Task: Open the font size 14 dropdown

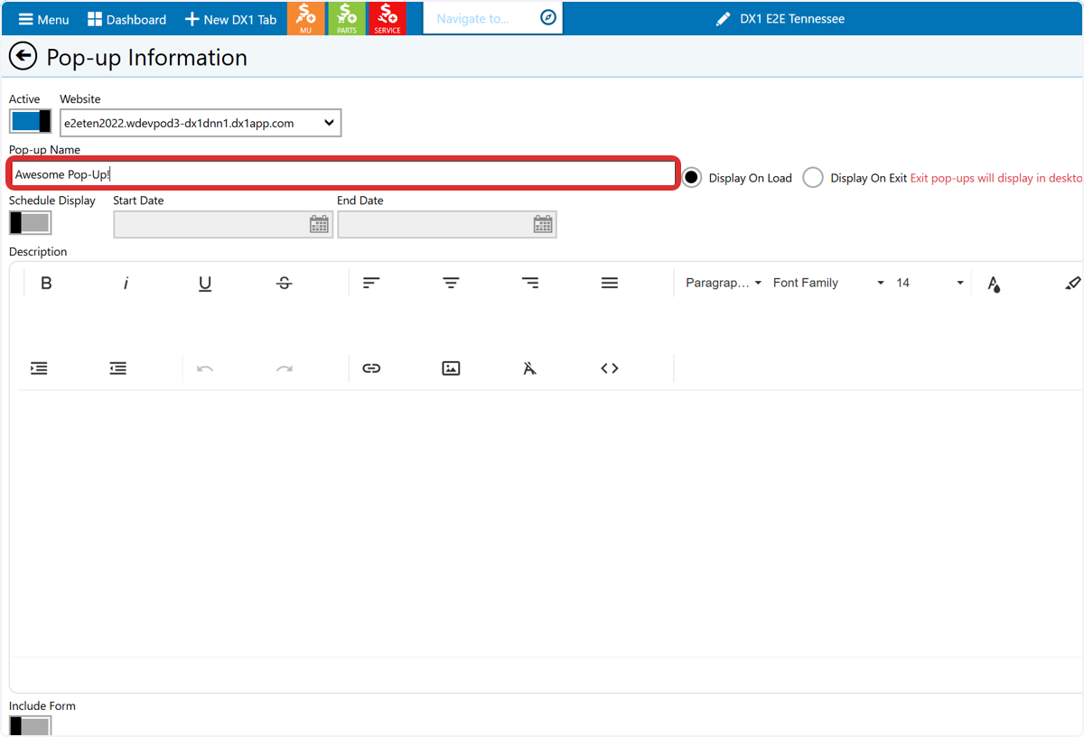Action: 930,283
